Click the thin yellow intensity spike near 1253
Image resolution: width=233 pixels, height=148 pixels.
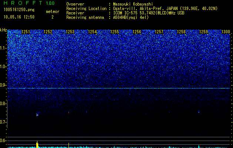point(69,145)
